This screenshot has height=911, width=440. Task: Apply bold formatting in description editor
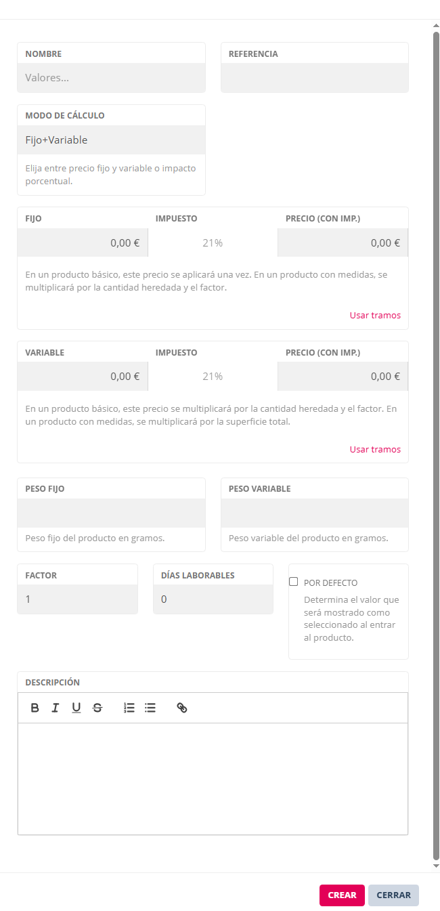(35, 708)
